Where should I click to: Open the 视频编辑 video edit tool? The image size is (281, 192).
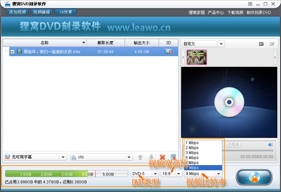click(x=42, y=12)
